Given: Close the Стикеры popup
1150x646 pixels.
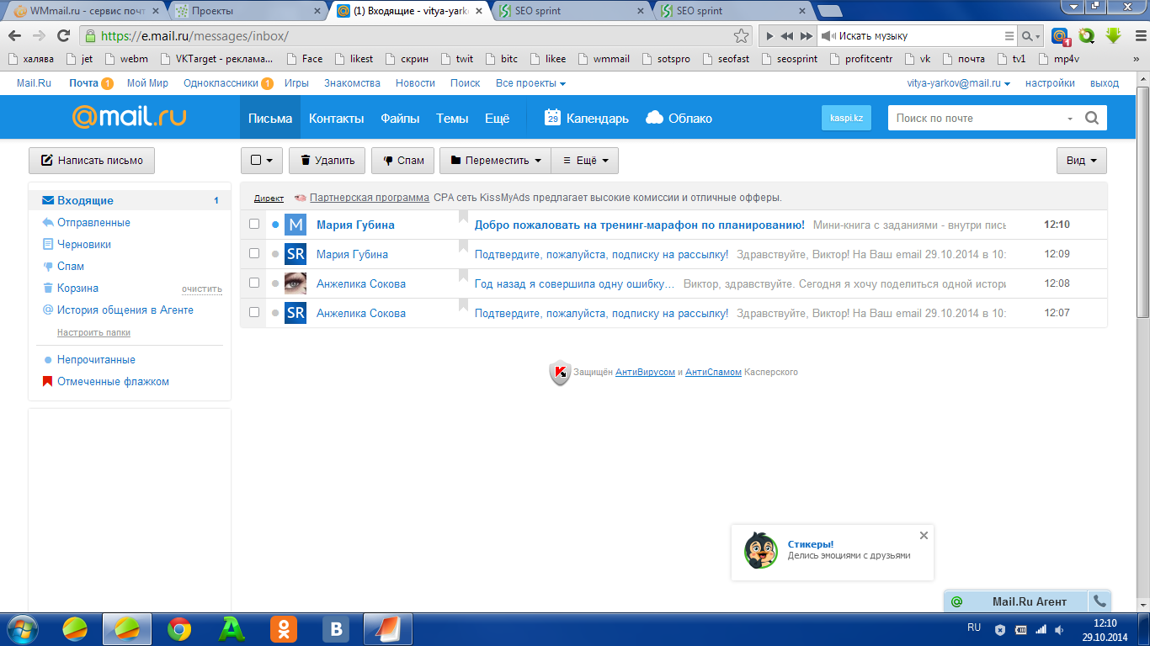Looking at the screenshot, I should coord(924,535).
